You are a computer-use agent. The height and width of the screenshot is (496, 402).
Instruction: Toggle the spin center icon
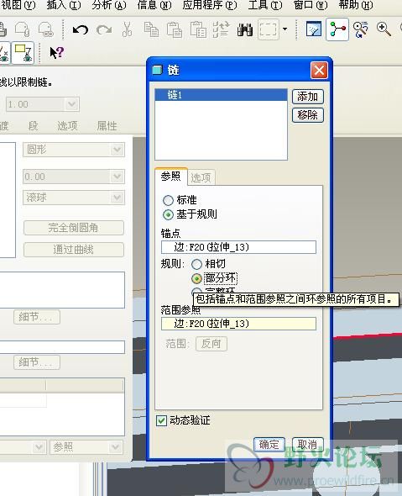tap(337, 29)
